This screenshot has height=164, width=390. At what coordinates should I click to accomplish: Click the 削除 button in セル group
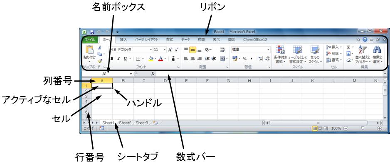click(334, 53)
